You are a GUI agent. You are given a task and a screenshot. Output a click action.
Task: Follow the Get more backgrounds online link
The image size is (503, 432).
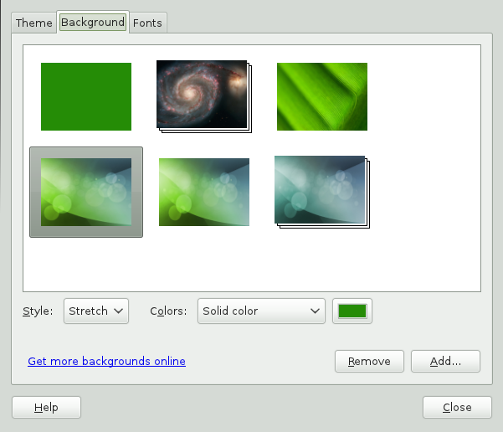click(106, 361)
